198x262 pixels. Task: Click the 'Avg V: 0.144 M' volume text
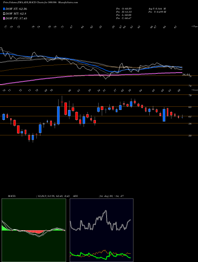(x=157, y=8)
